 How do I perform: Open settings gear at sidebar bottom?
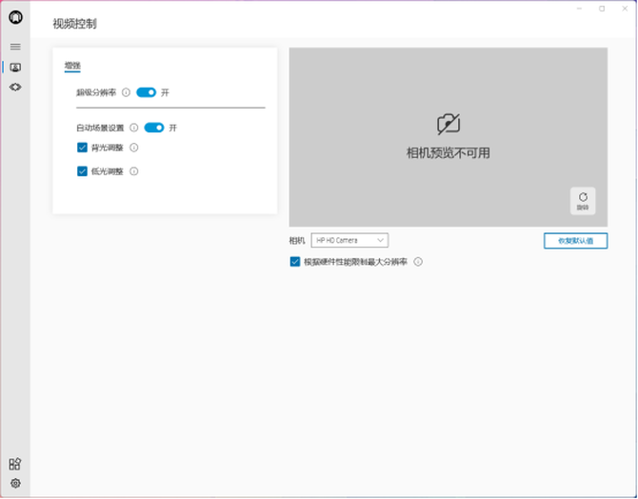[x=15, y=484]
